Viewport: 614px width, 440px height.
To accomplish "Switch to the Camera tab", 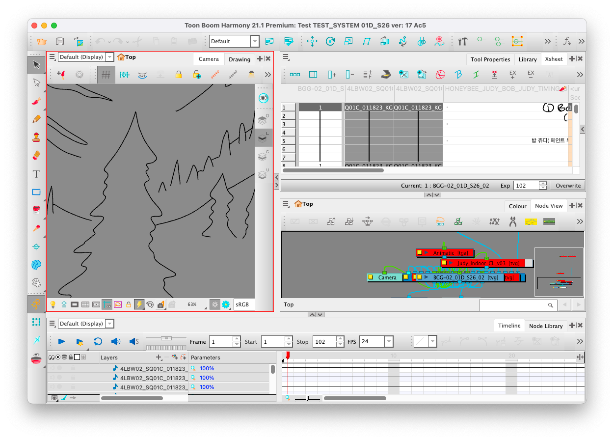I will tap(209, 59).
